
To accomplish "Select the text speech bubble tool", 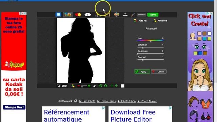I will pyautogui.click(x=87, y=15).
